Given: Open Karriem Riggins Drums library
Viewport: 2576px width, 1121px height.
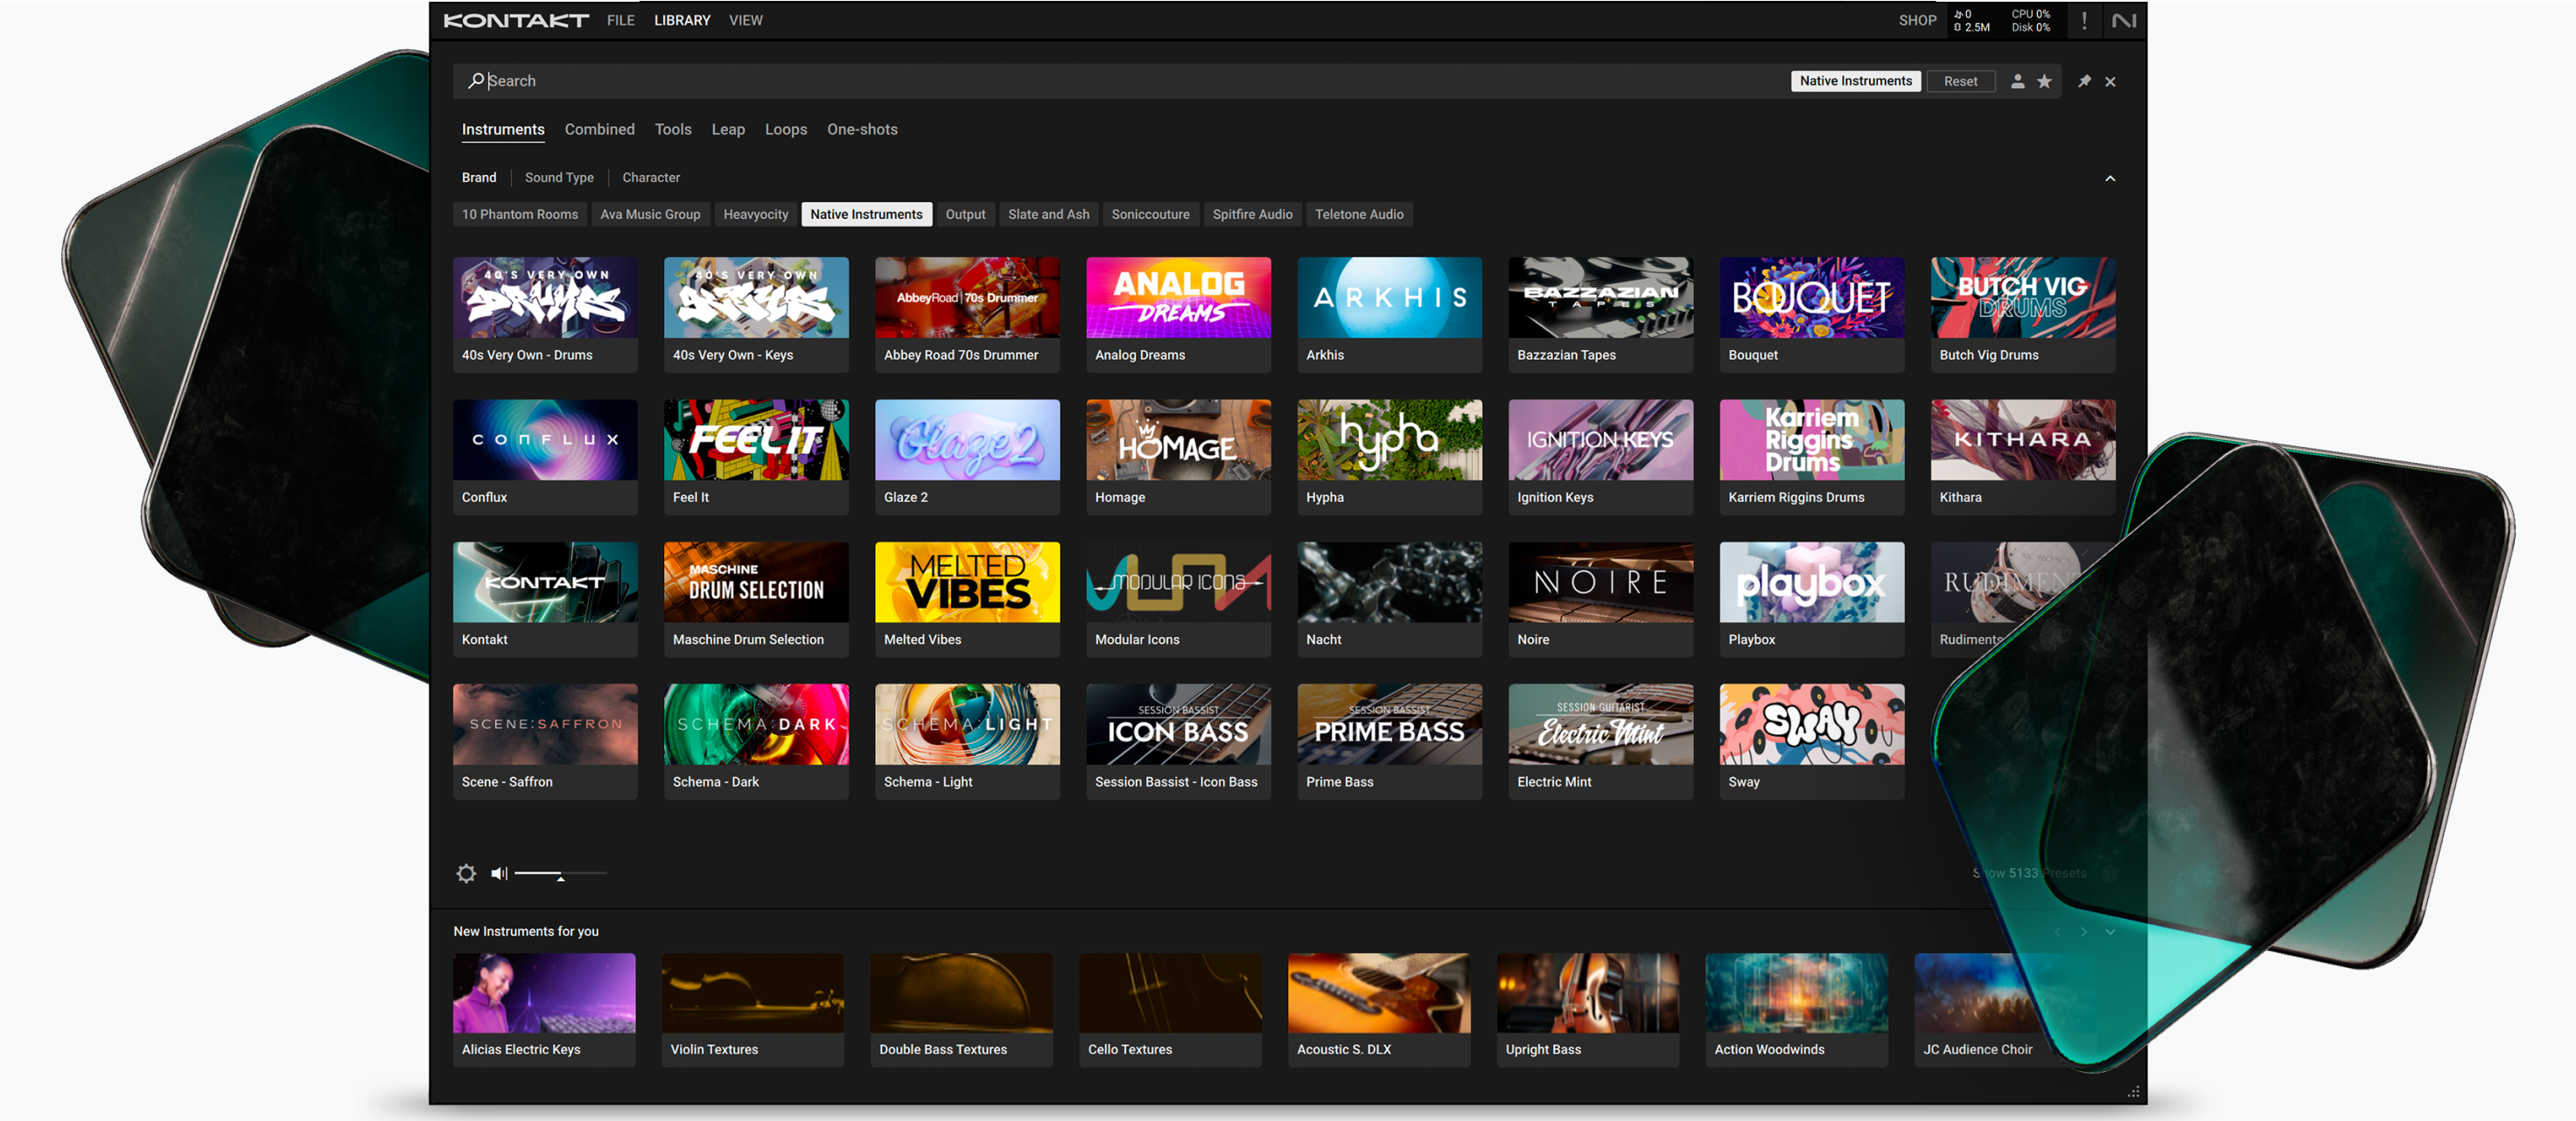Looking at the screenshot, I should tap(1811, 457).
